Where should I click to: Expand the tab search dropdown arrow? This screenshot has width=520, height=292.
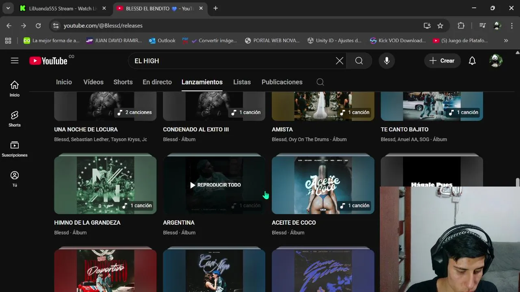(x=8, y=8)
